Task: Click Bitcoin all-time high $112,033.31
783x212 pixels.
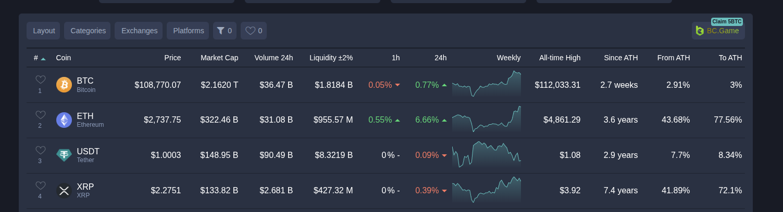Action: [557, 85]
